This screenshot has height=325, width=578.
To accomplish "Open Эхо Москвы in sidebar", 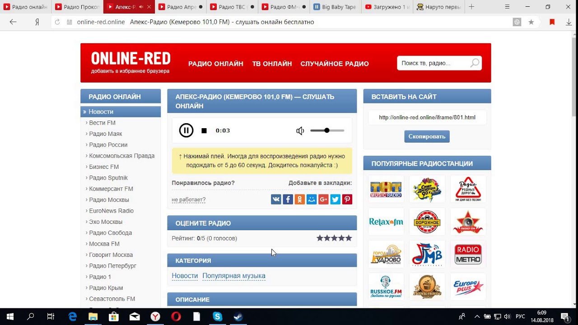I will (106, 222).
